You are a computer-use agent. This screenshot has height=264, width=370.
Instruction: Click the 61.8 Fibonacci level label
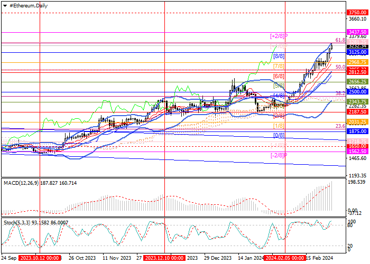(x=340, y=40)
